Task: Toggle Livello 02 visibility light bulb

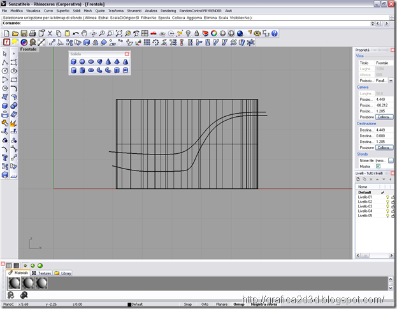Action: [x=387, y=202]
